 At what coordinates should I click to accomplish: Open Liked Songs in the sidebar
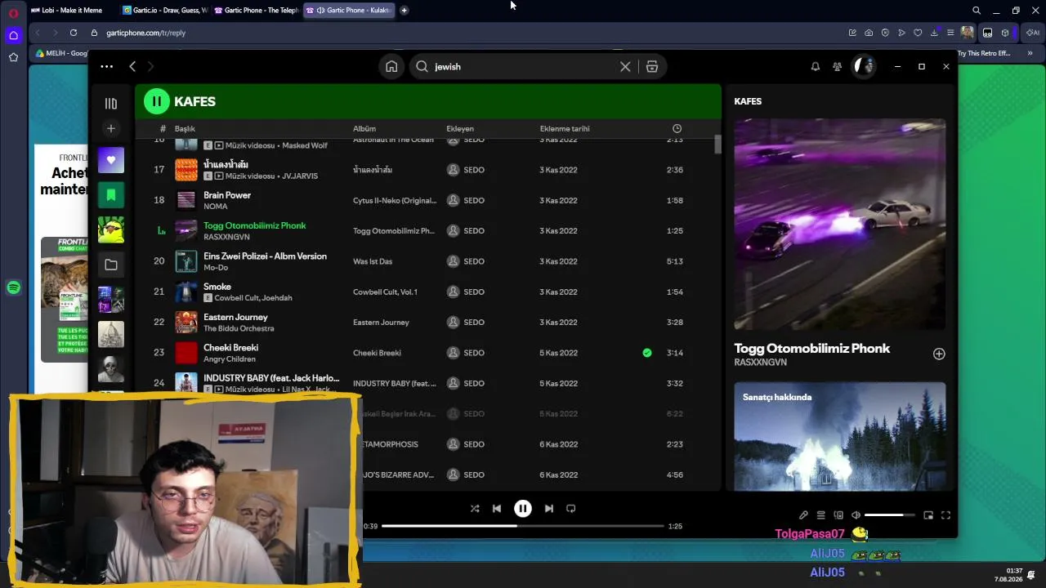coord(111,160)
